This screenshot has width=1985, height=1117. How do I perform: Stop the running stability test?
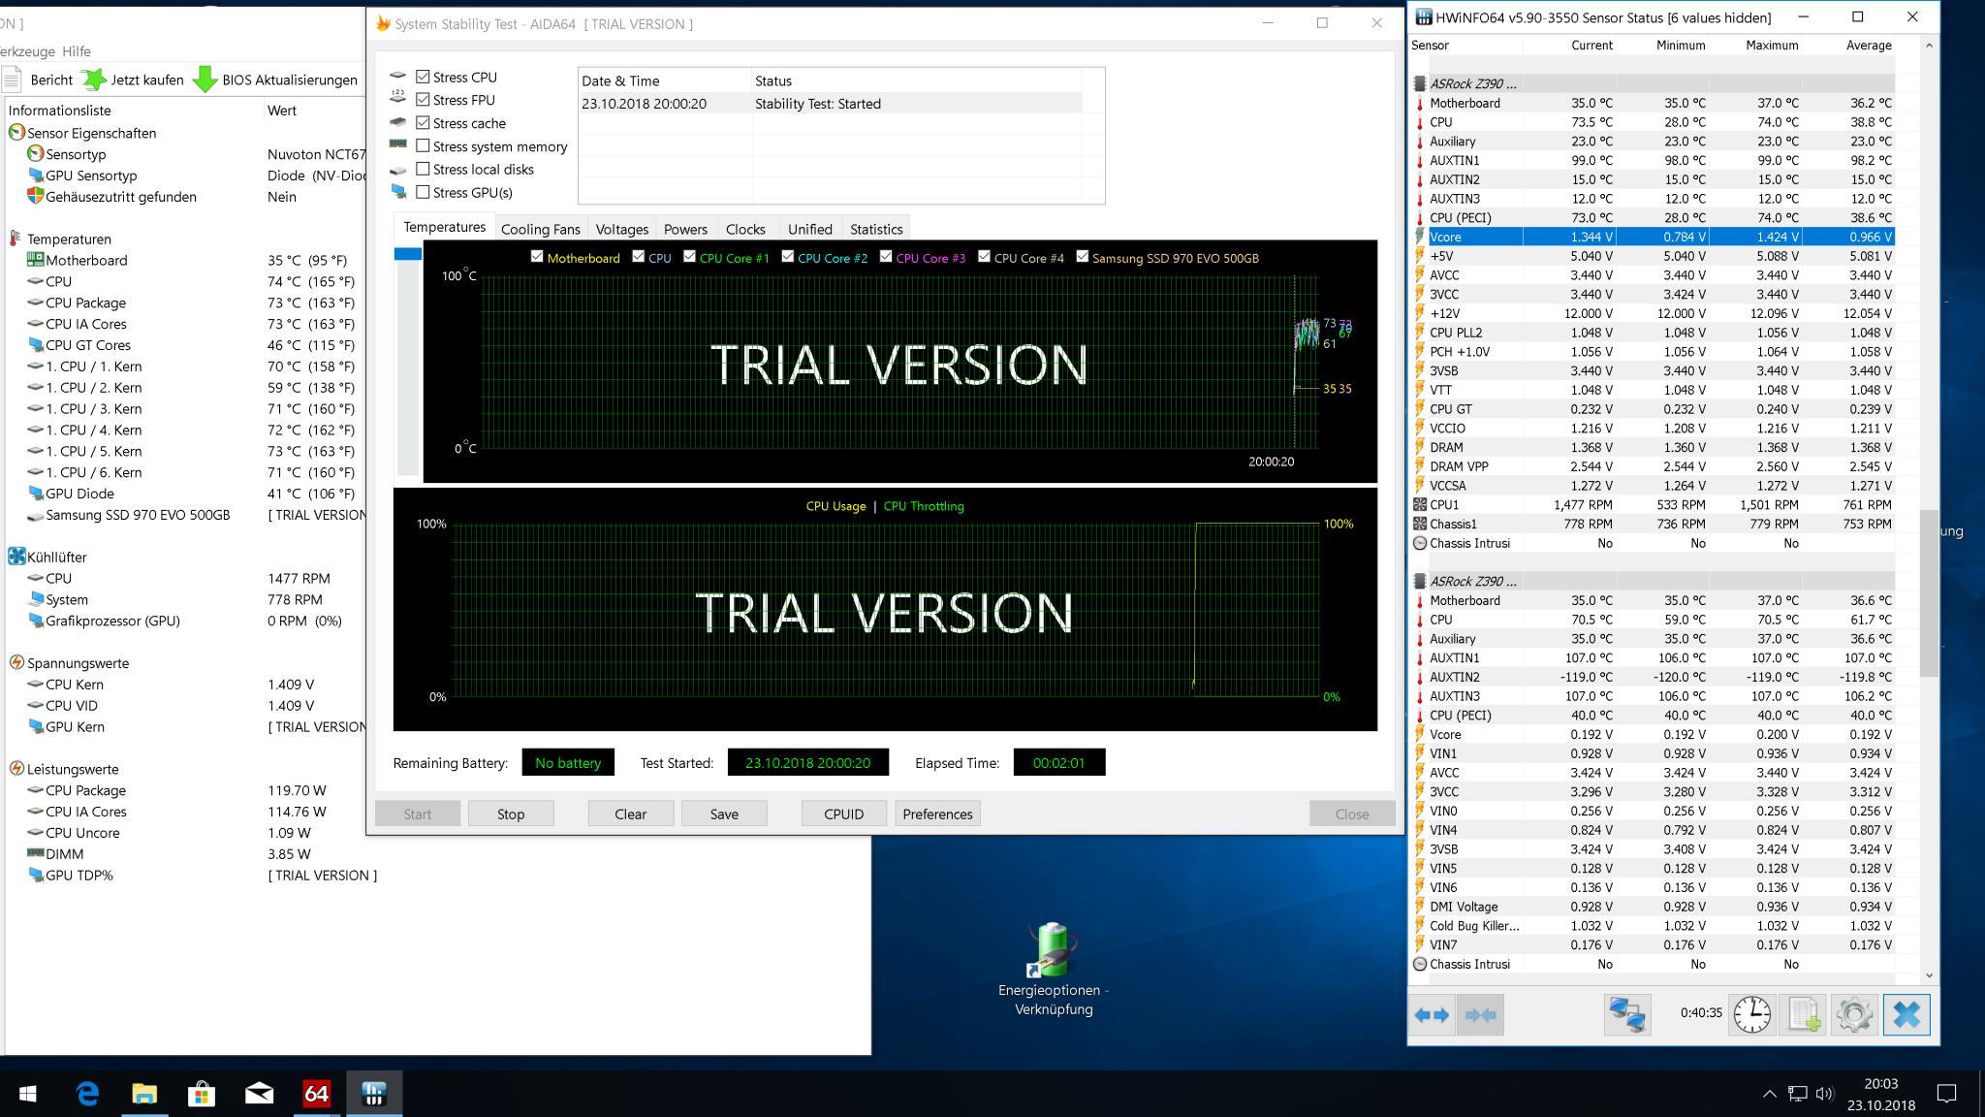511,814
